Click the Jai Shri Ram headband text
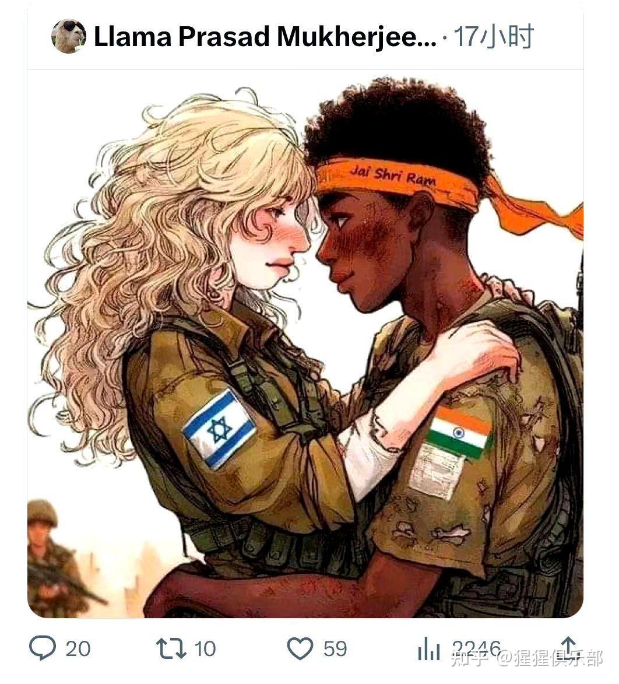This screenshot has height=684, width=619. (393, 175)
